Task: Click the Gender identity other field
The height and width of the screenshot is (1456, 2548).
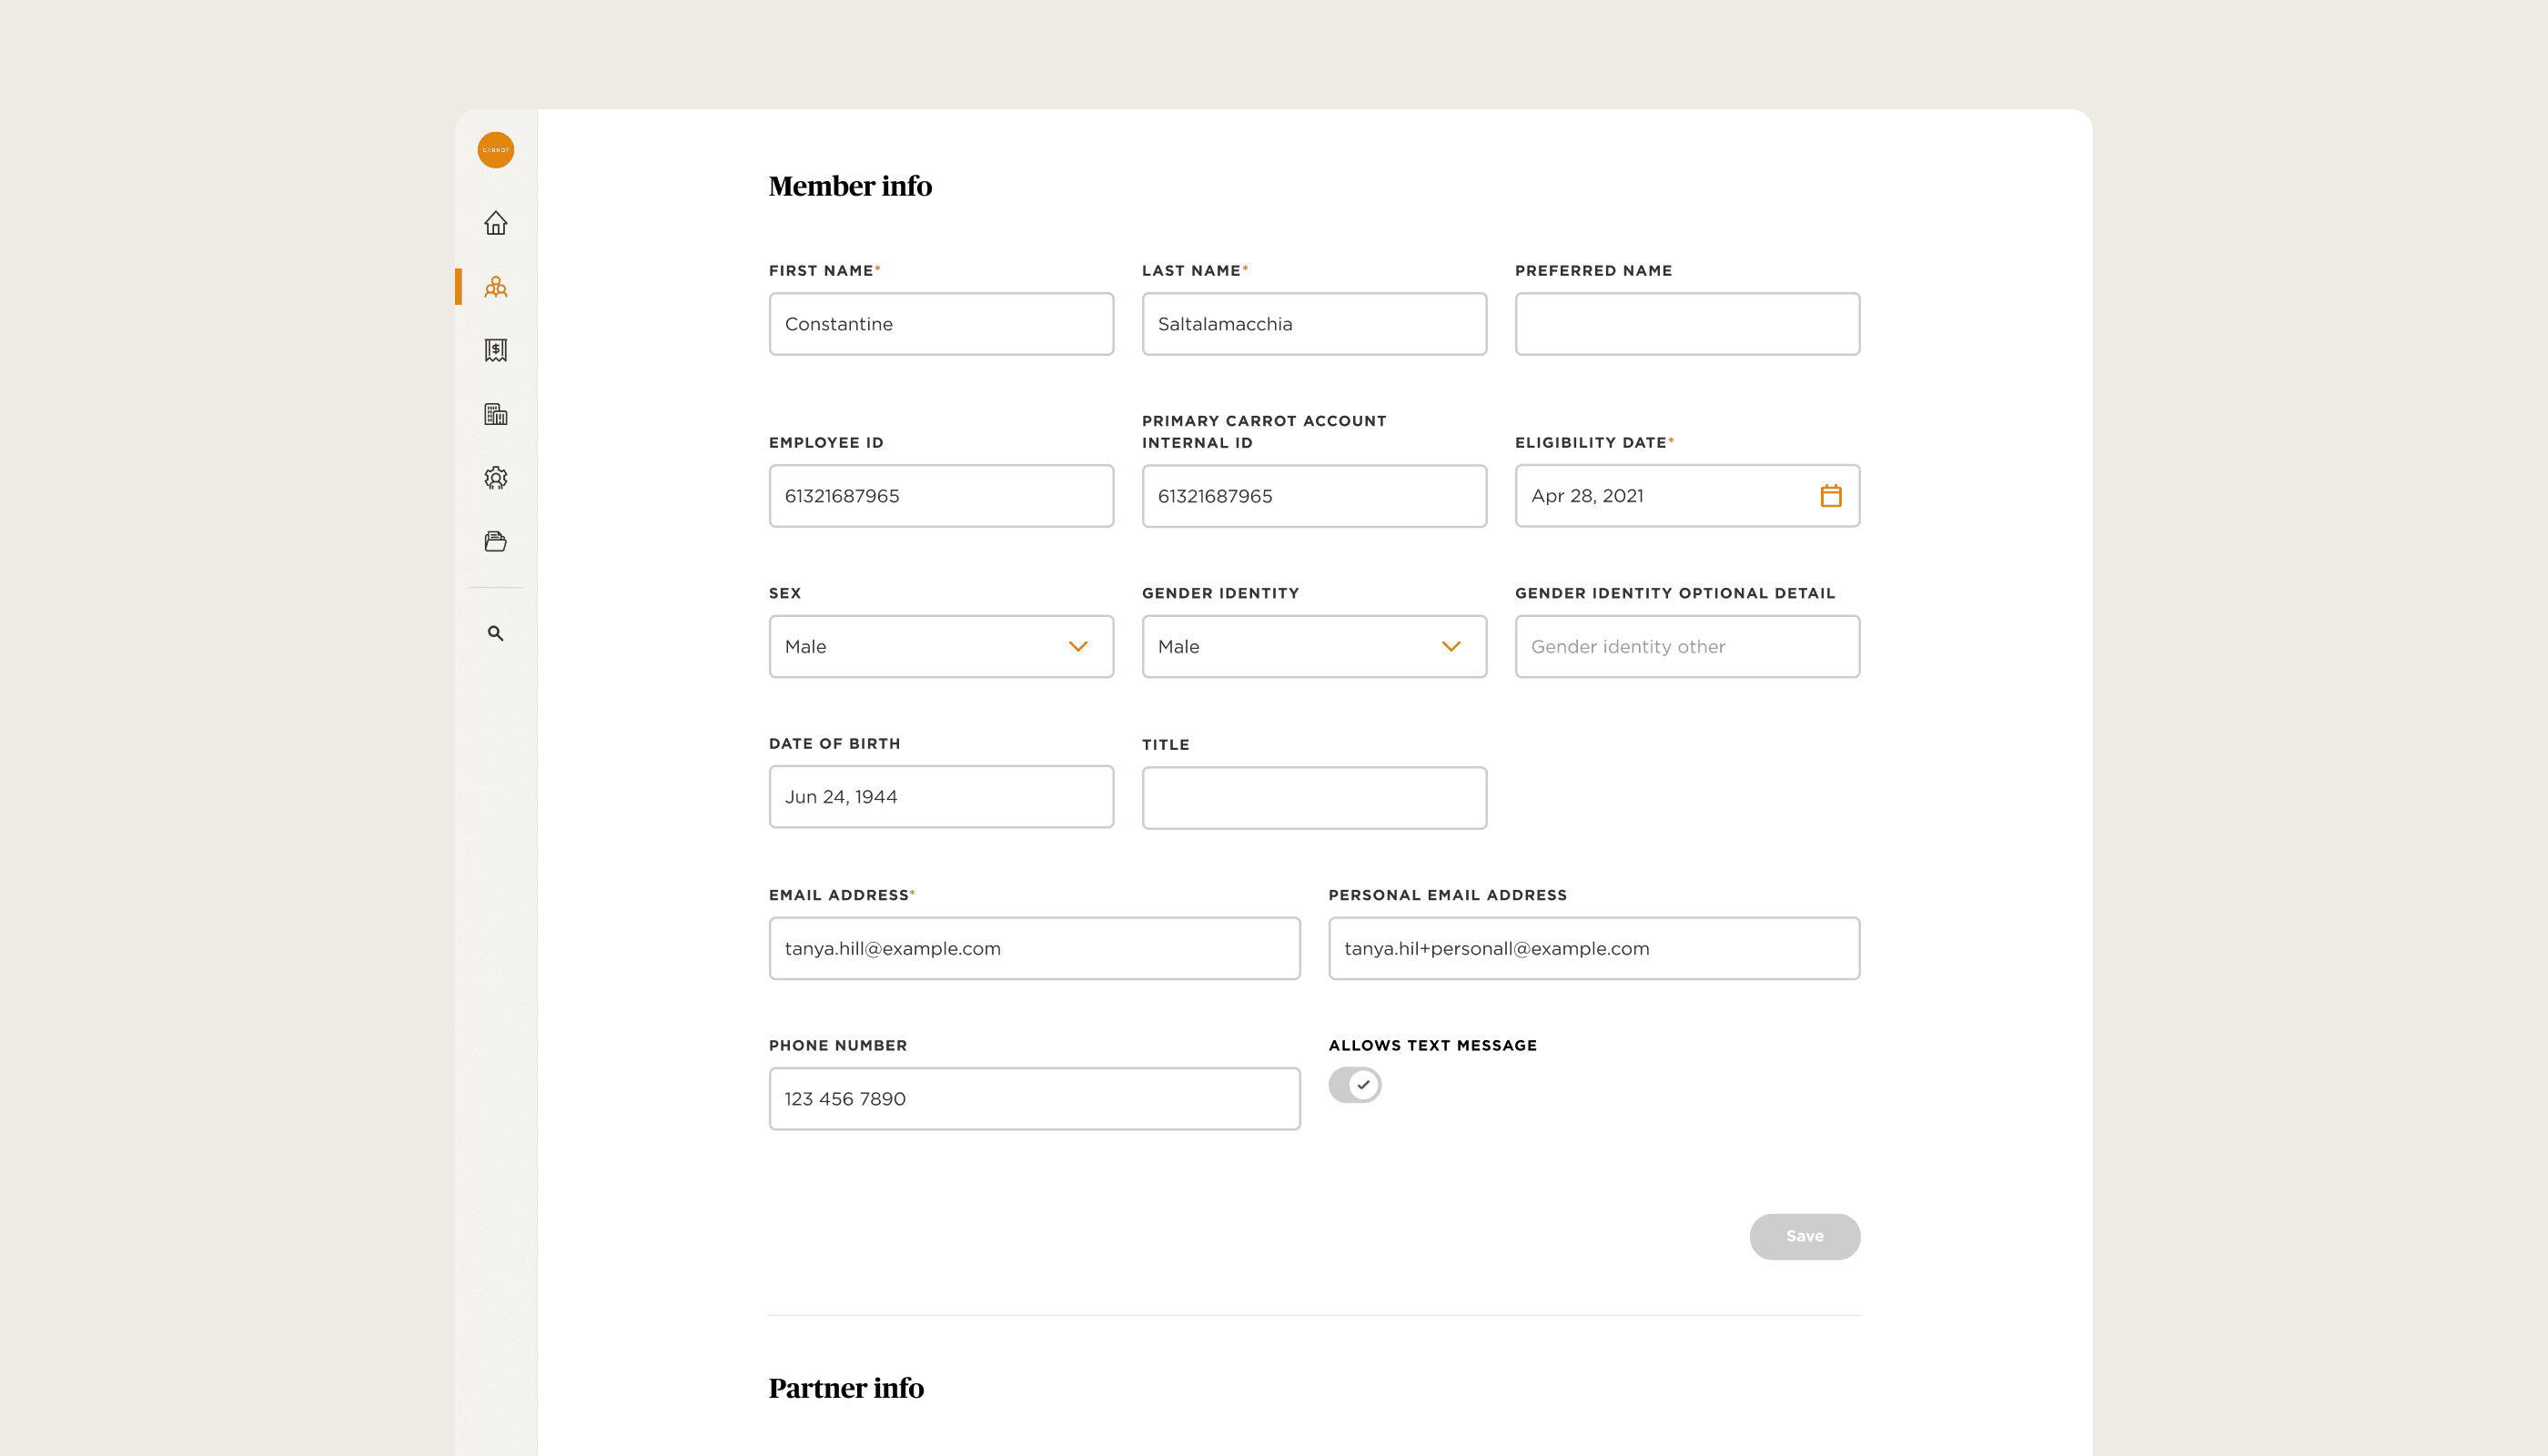Action: pyautogui.click(x=1686, y=646)
